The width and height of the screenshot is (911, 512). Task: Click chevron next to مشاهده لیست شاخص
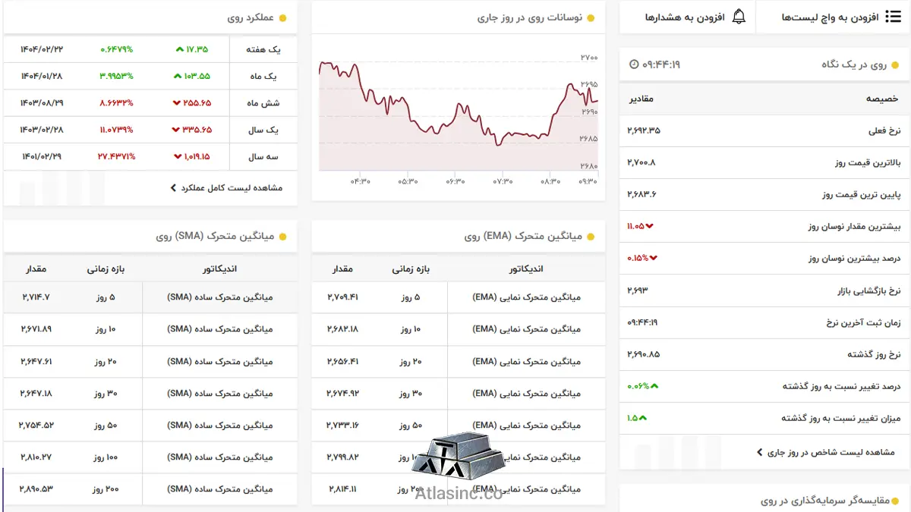(760, 452)
